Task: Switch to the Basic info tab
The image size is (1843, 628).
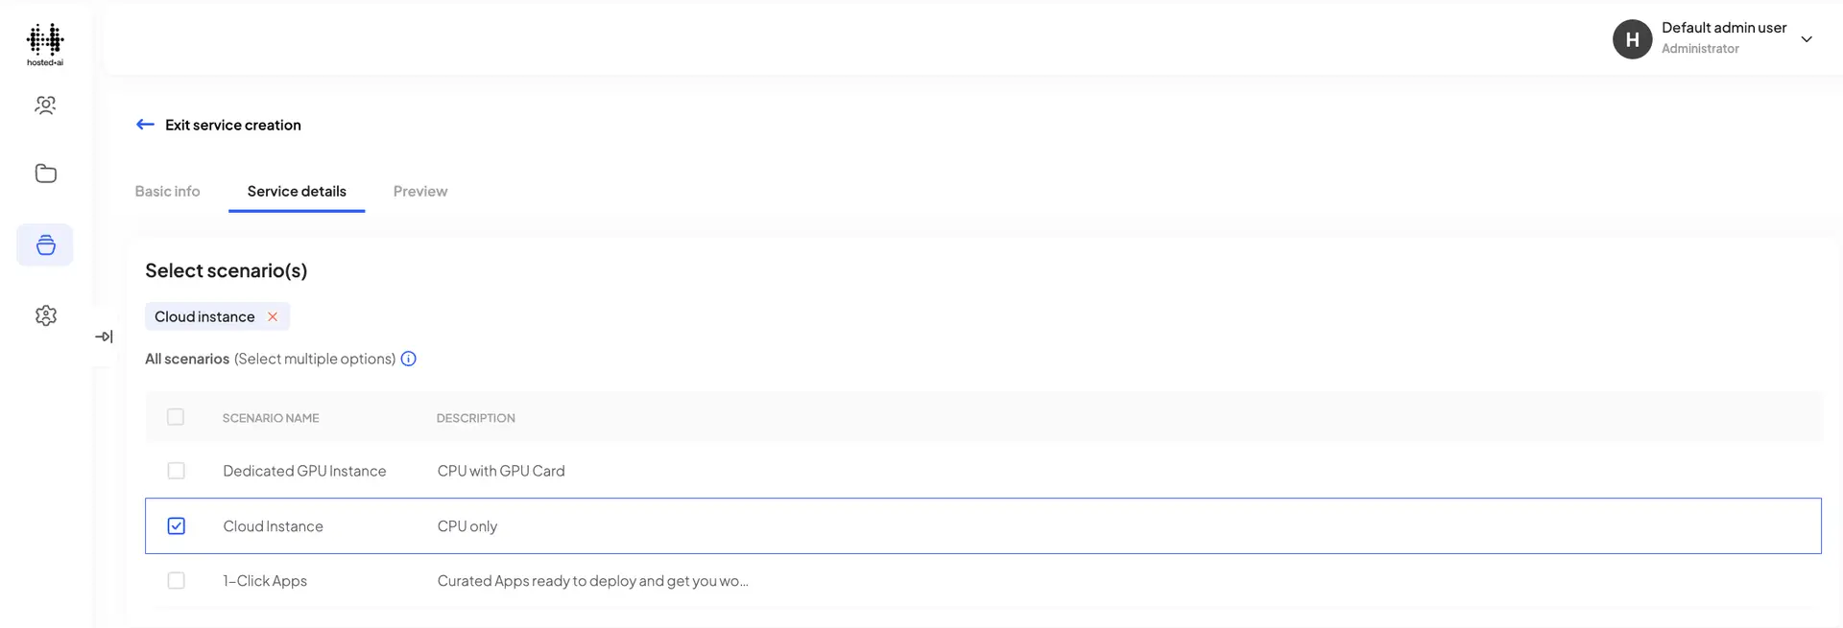Action: coord(167,191)
